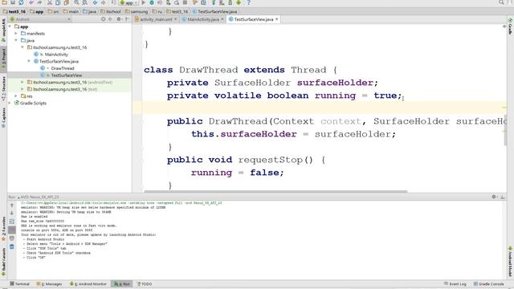This screenshot has width=514, height=289.
Task: Expand the manifests folder
Action: 16,34
